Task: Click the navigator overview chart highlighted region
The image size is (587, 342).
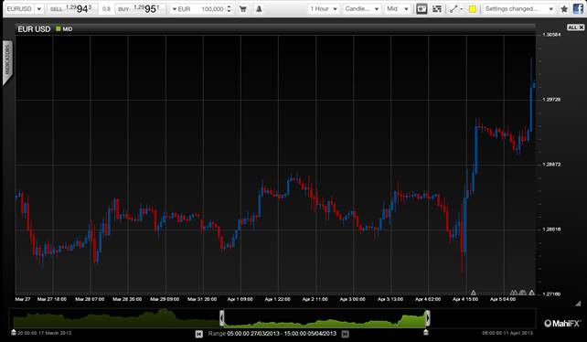Action: point(325,319)
